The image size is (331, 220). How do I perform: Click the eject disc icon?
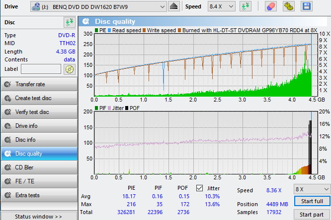click(173, 6)
